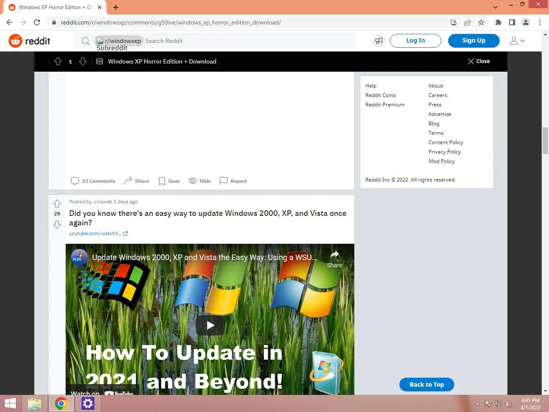Screen dimensions: 549x412
Task: Reload the page with refresh icon
Action: coord(37,22)
